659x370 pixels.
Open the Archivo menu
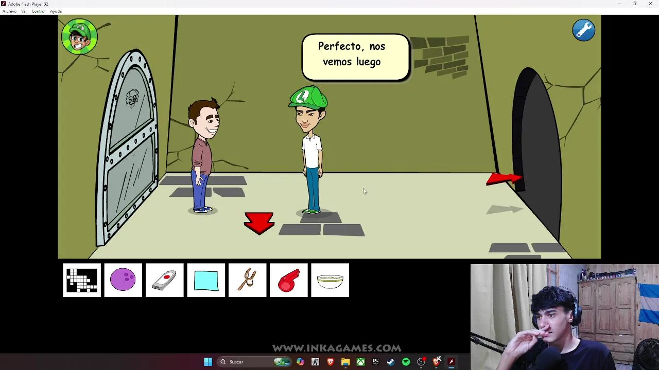(x=9, y=11)
